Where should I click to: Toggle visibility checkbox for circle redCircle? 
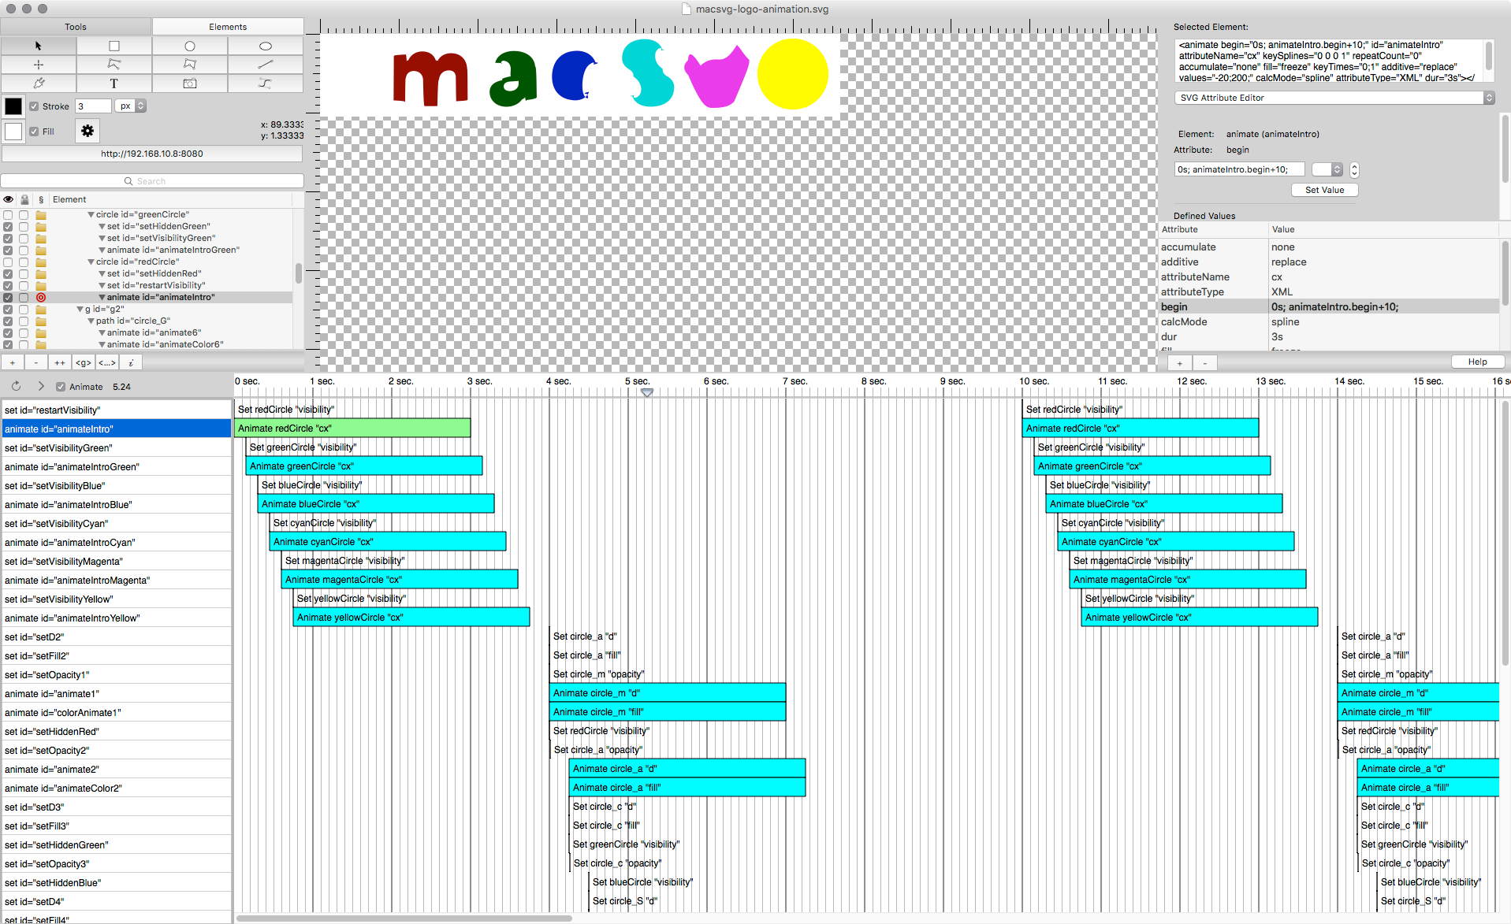[8, 262]
